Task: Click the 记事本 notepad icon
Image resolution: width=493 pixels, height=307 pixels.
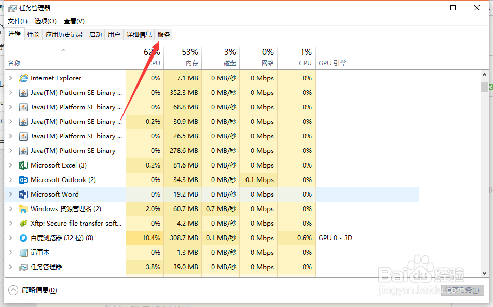Action: [x=23, y=253]
